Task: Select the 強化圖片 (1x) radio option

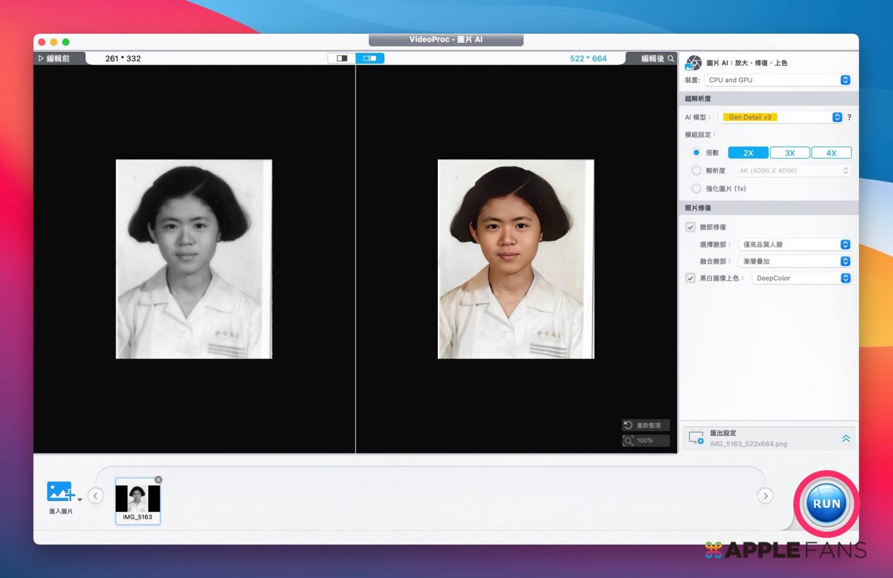Action: (x=696, y=189)
